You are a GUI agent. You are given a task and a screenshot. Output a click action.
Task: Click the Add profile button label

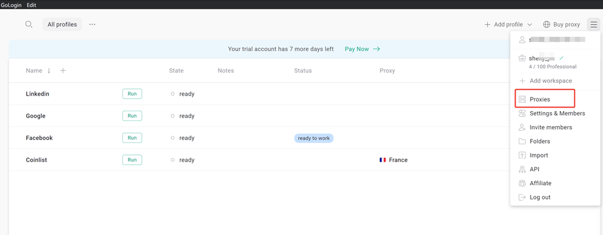(508, 25)
